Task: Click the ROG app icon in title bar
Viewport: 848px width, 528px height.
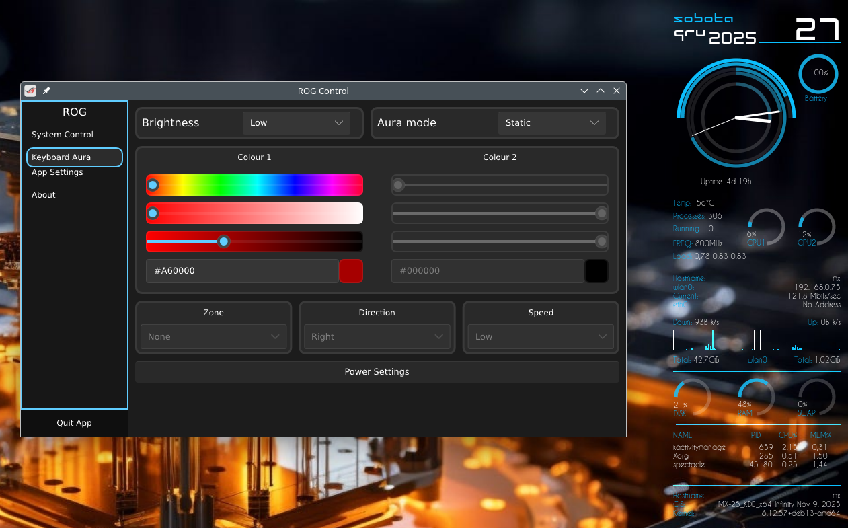Action: coord(30,91)
